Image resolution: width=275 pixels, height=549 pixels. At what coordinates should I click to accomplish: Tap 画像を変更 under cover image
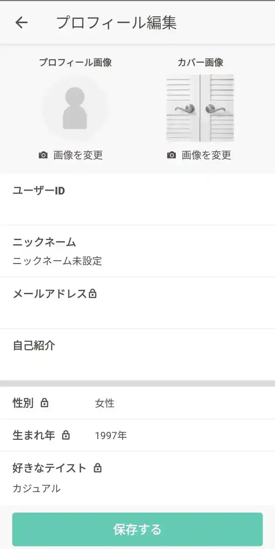coord(206,155)
